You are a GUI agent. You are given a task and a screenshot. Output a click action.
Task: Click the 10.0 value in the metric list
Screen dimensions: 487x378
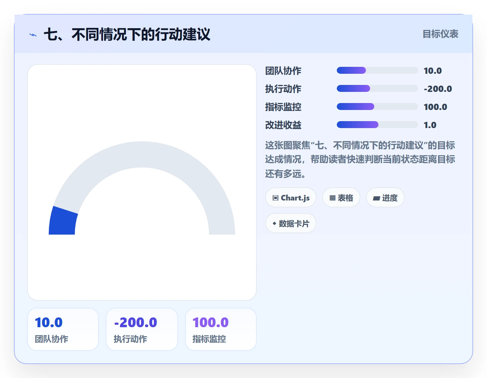point(433,71)
